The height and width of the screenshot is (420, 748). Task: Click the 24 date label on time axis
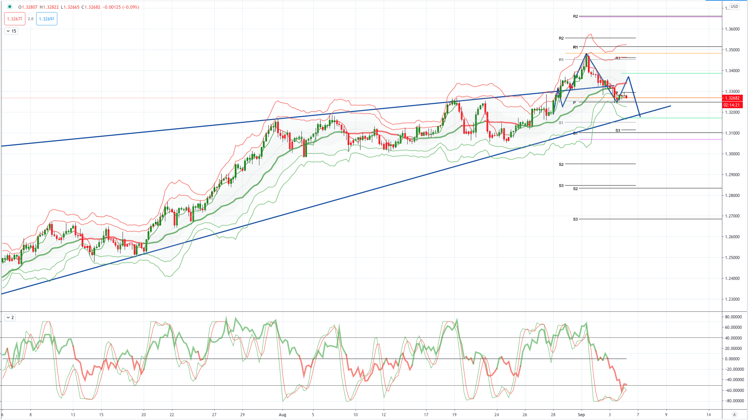[x=497, y=415]
